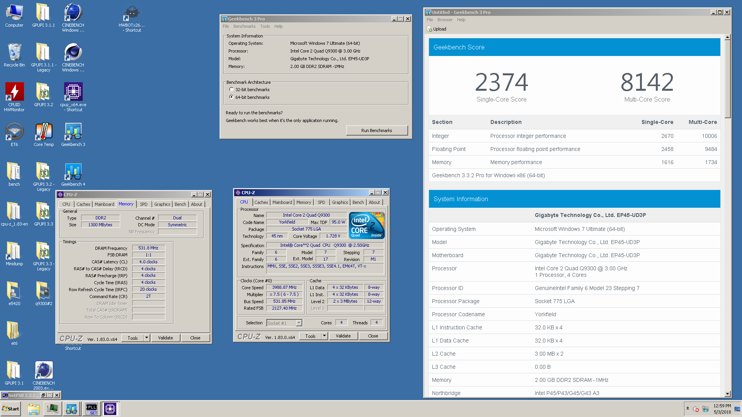Launch cpuz_x64.exe shortcut icon

coord(73,97)
